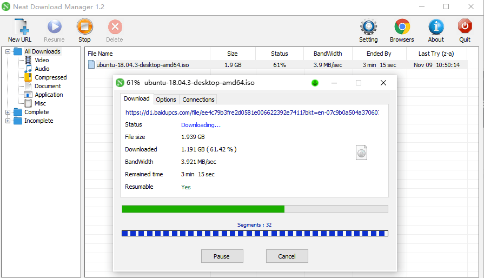
Task: Cancel the download in the dialog
Action: coord(287,256)
